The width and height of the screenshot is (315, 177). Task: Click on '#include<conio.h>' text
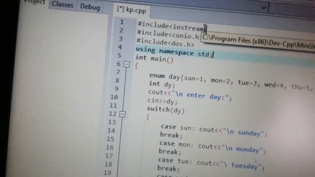[x=169, y=35]
